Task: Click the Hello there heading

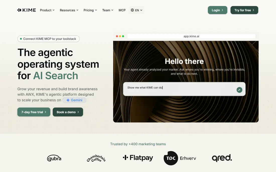Action: [x=184, y=61]
